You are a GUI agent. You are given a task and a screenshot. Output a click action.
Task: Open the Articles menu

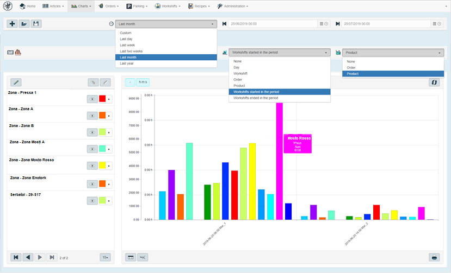coord(53,6)
